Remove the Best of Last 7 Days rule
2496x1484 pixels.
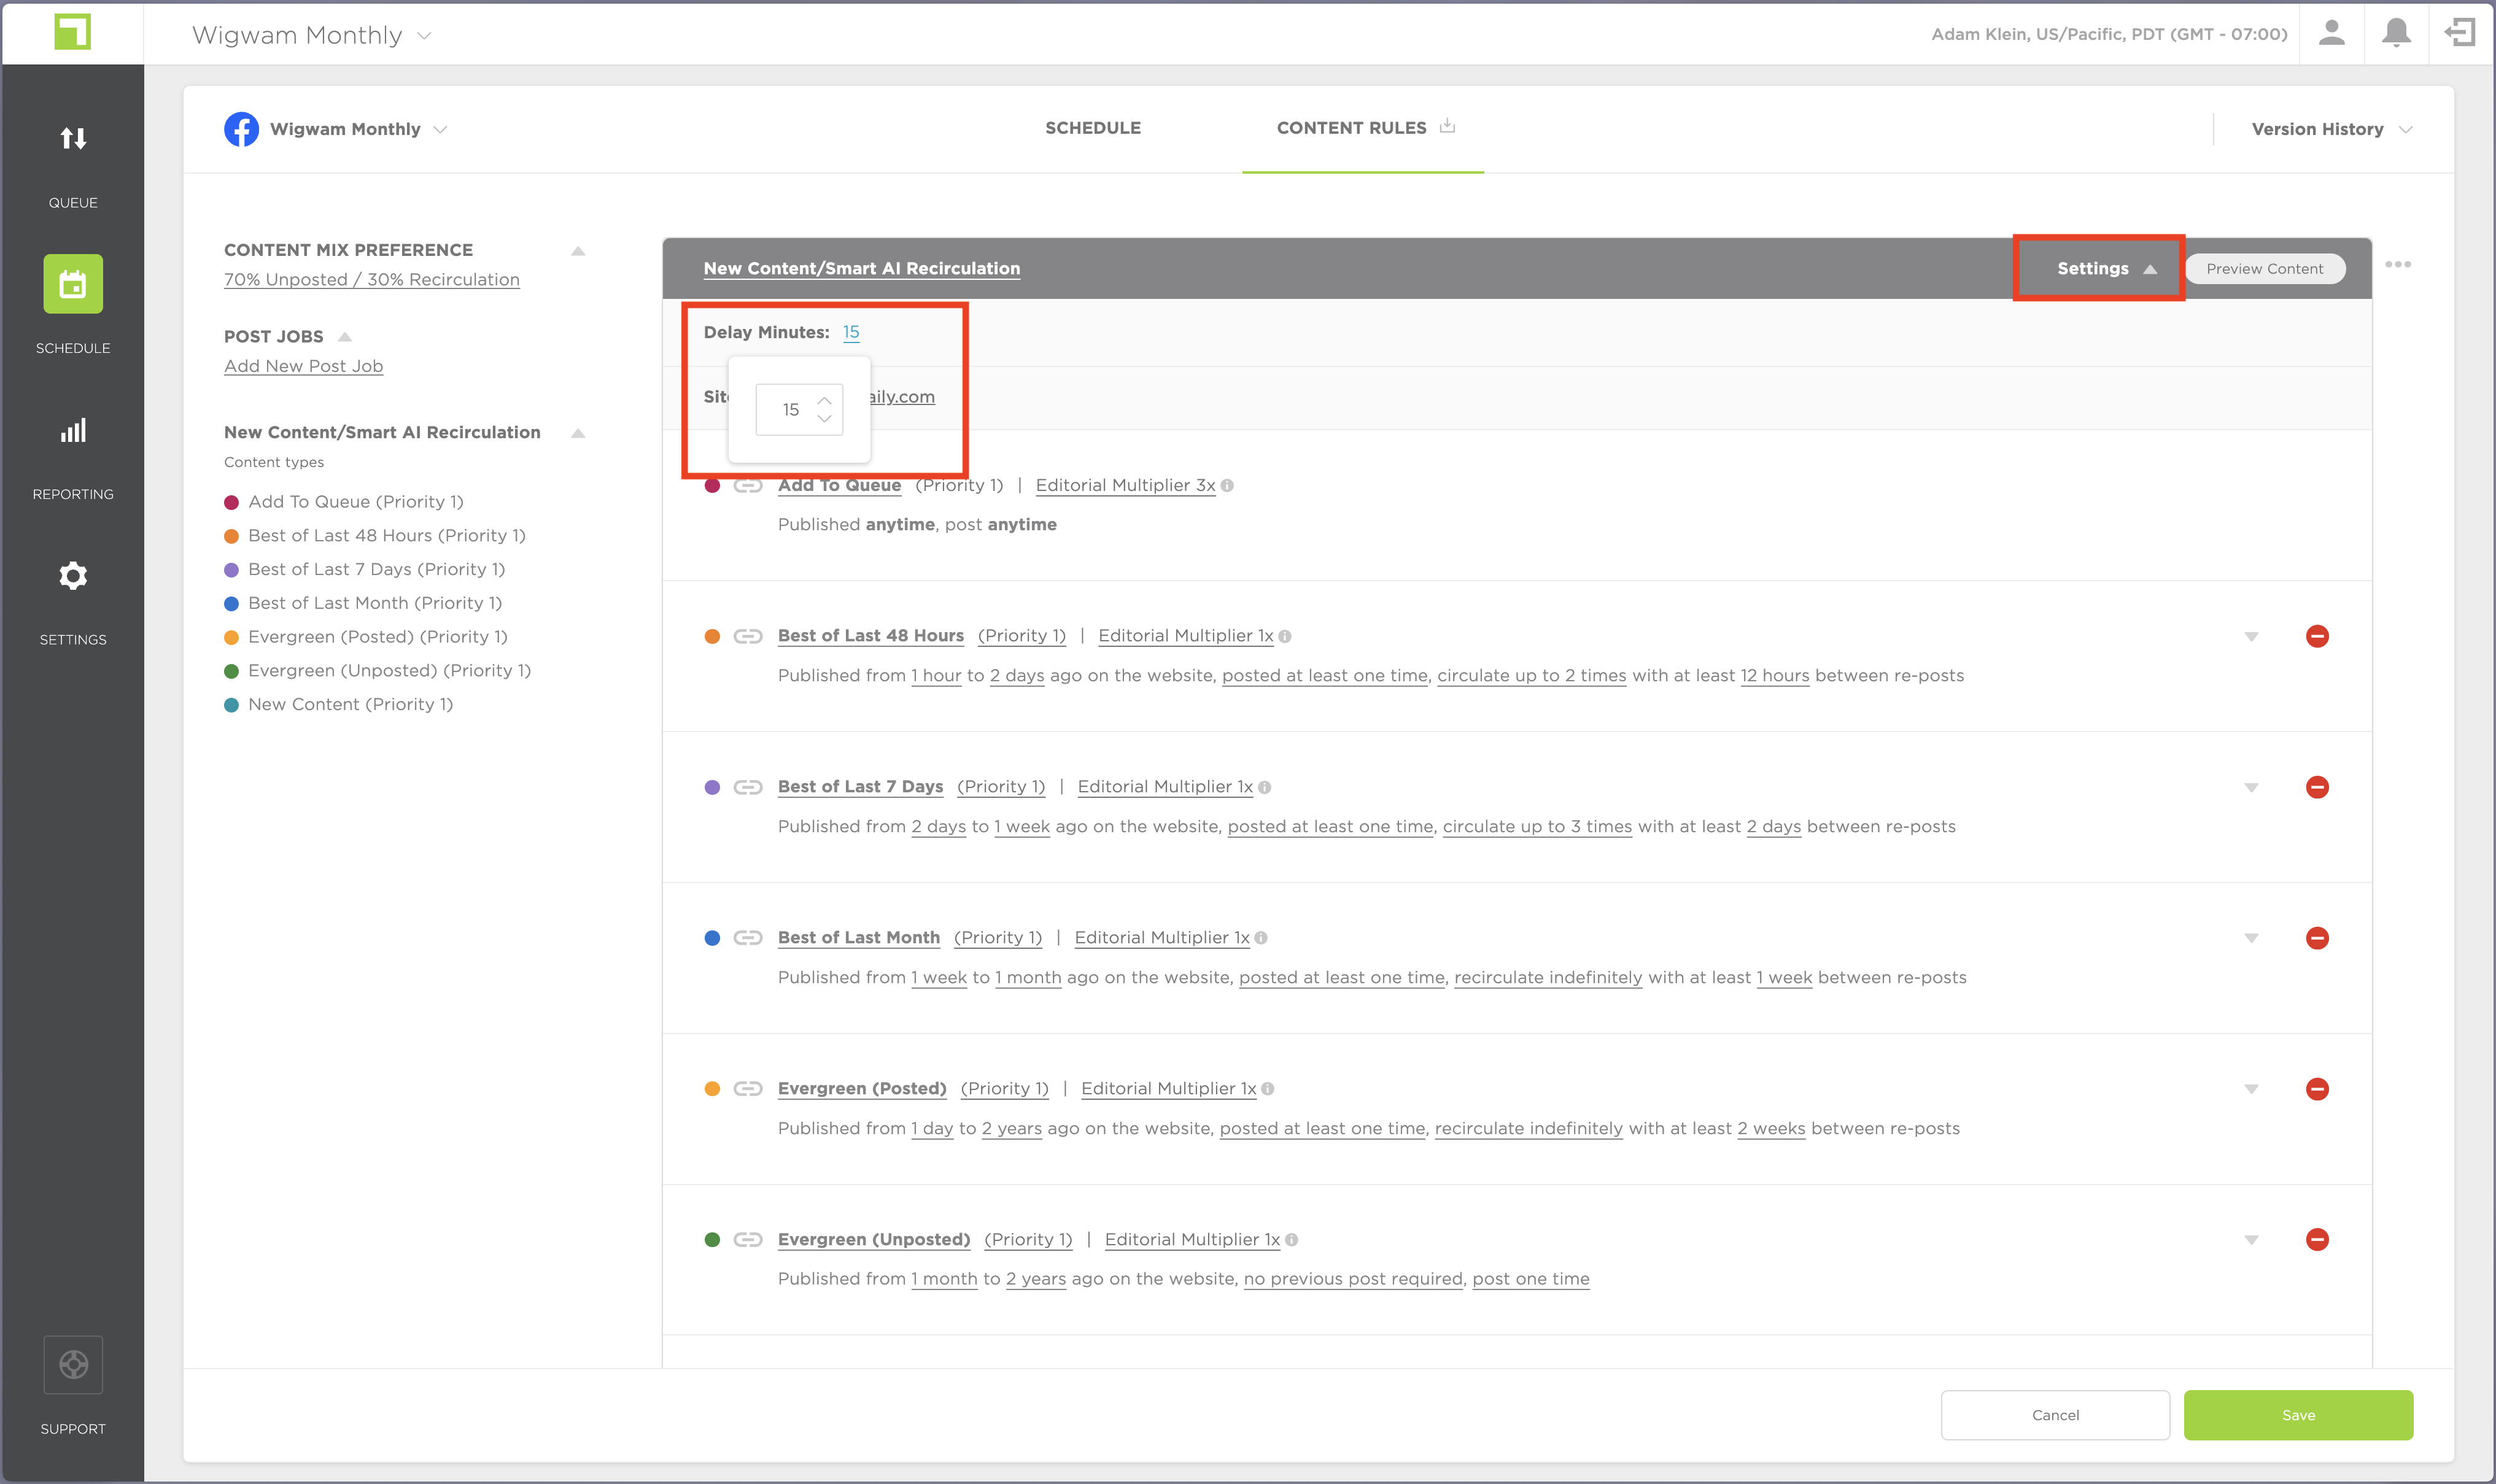2317,787
